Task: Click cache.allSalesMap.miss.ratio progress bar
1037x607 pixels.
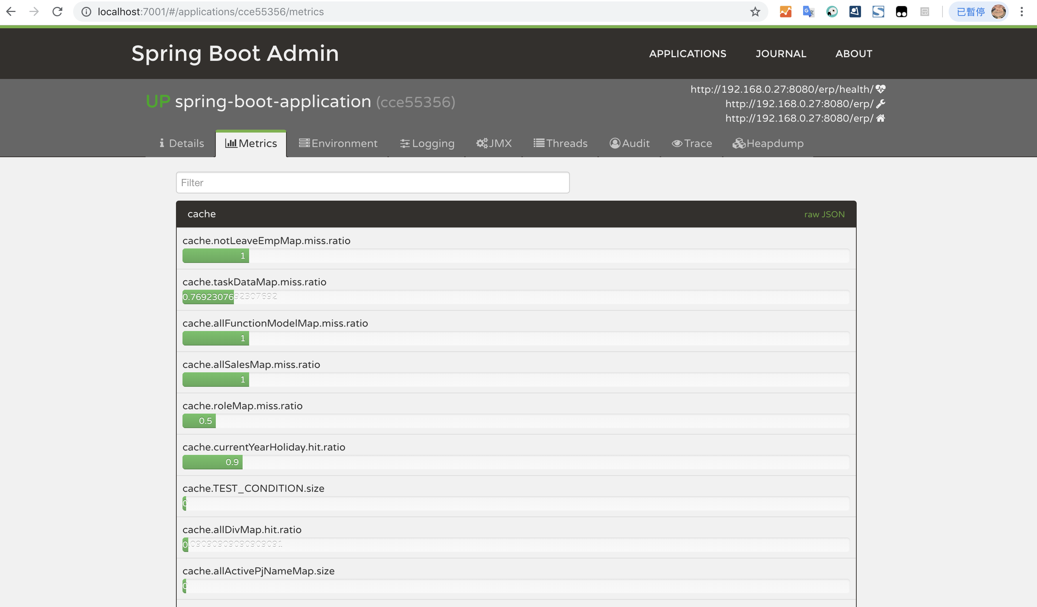Action: pos(516,380)
